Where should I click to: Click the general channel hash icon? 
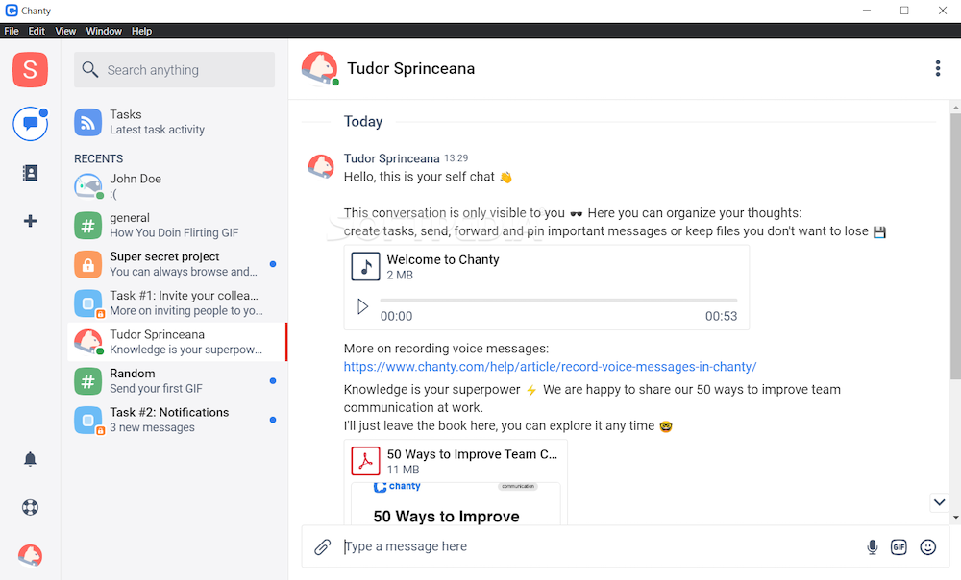[x=88, y=226]
